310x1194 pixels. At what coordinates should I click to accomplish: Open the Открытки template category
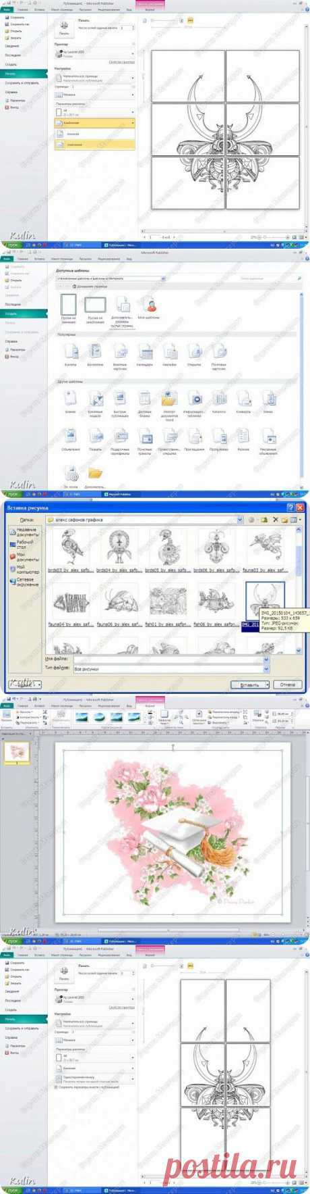pyautogui.click(x=194, y=354)
